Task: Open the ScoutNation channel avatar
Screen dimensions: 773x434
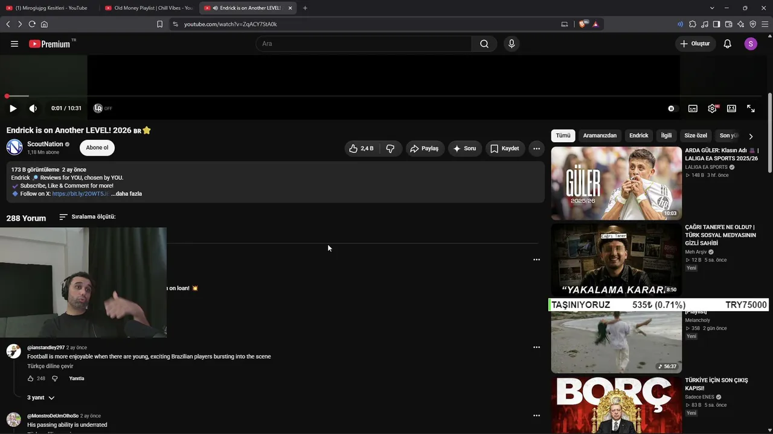Action: pyautogui.click(x=14, y=148)
